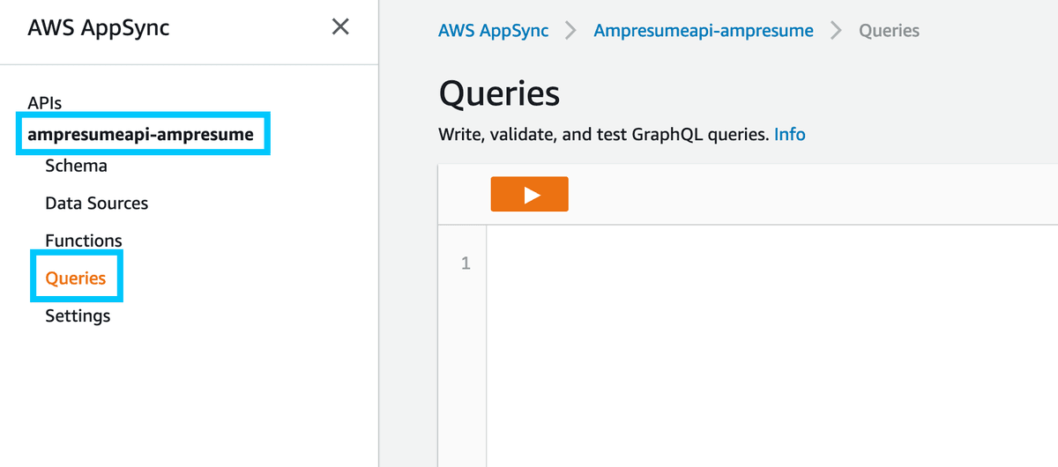1058x467 pixels.
Task: Click the AWS AppSync breadcrumb link
Action: [493, 31]
